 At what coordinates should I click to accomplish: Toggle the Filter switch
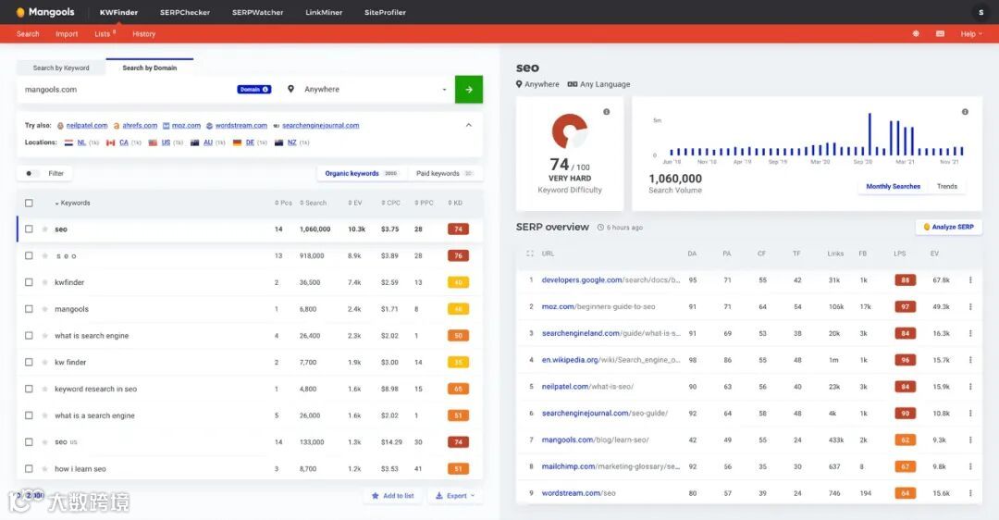31,173
